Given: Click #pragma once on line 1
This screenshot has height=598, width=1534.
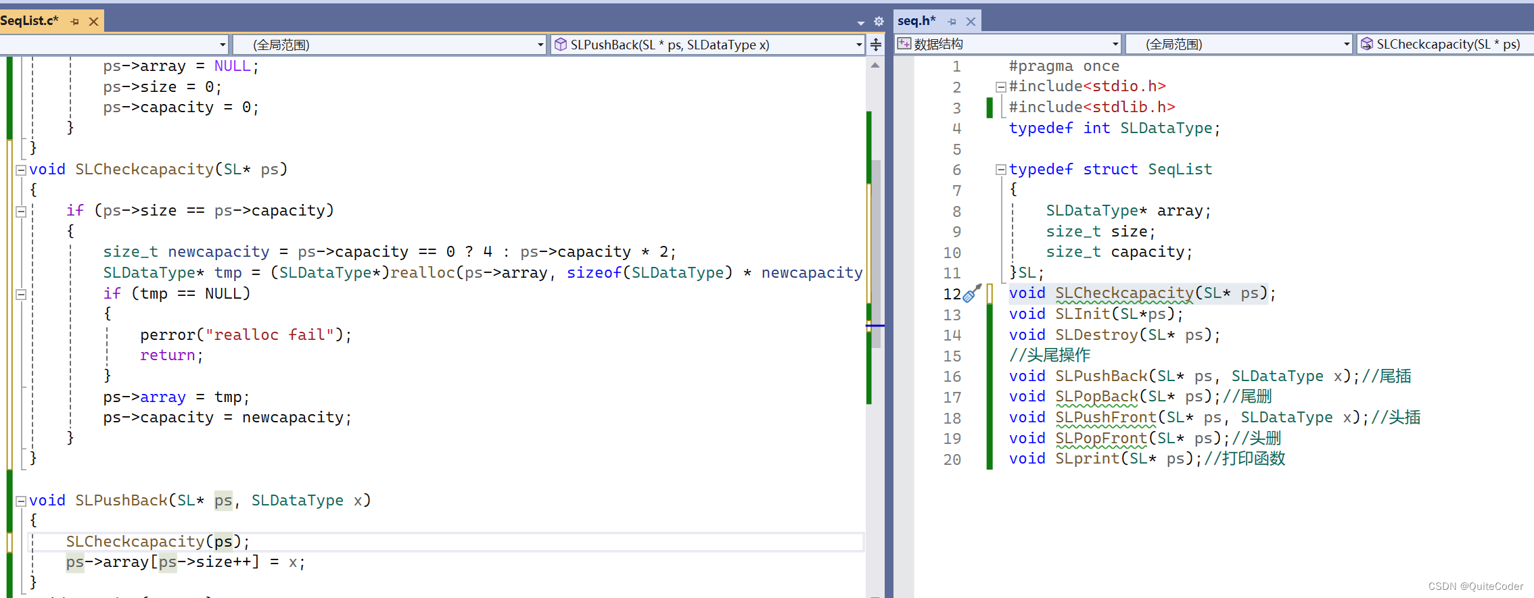Looking at the screenshot, I should [x=1064, y=66].
